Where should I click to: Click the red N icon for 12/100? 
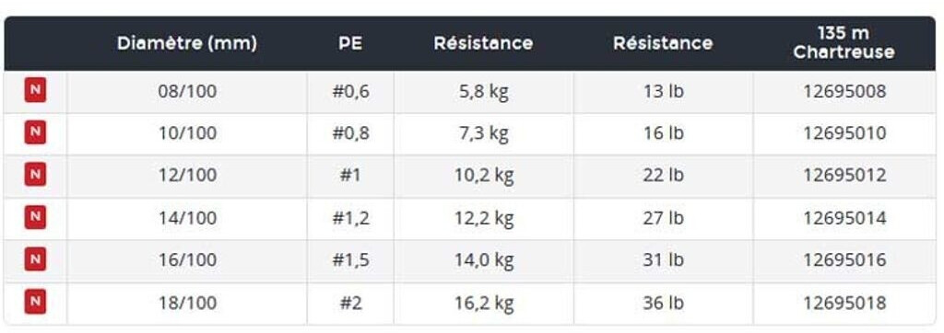pos(35,175)
